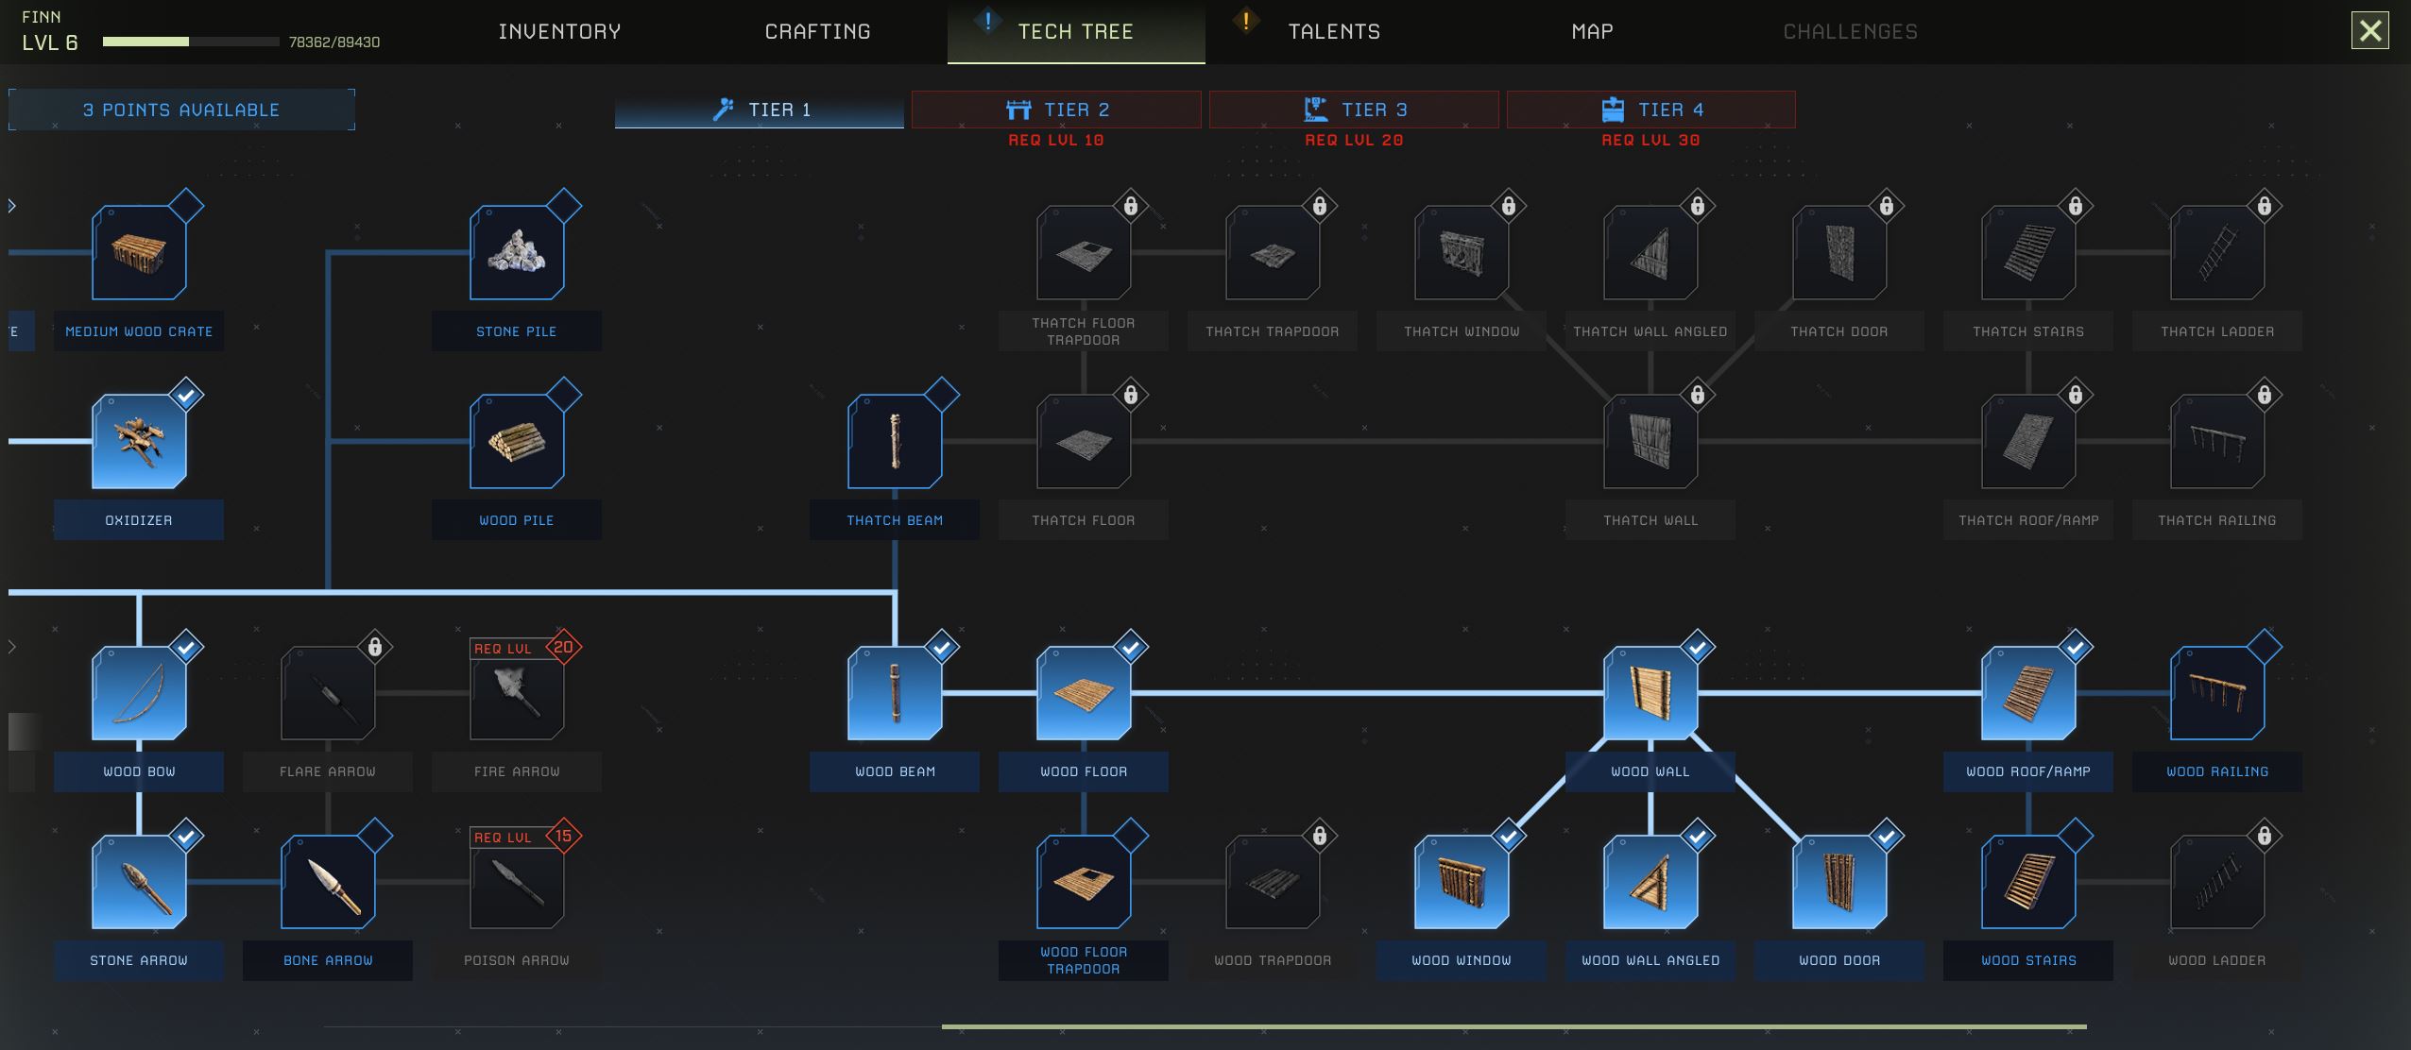Select the Wood Railing icon
The height and width of the screenshot is (1050, 2411).
click(2217, 693)
